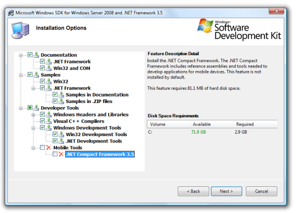Collapse the Samples tree node
Viewport: 296px width, 213px height.
point(21,75)
